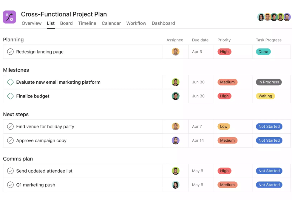Open the Approve campaign copy task
The height and width of the screenshot is (203, 292).
click(41, 141)
